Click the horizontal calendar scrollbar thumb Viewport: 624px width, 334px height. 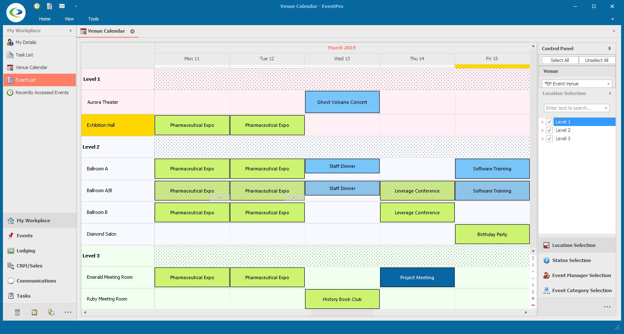342,313
